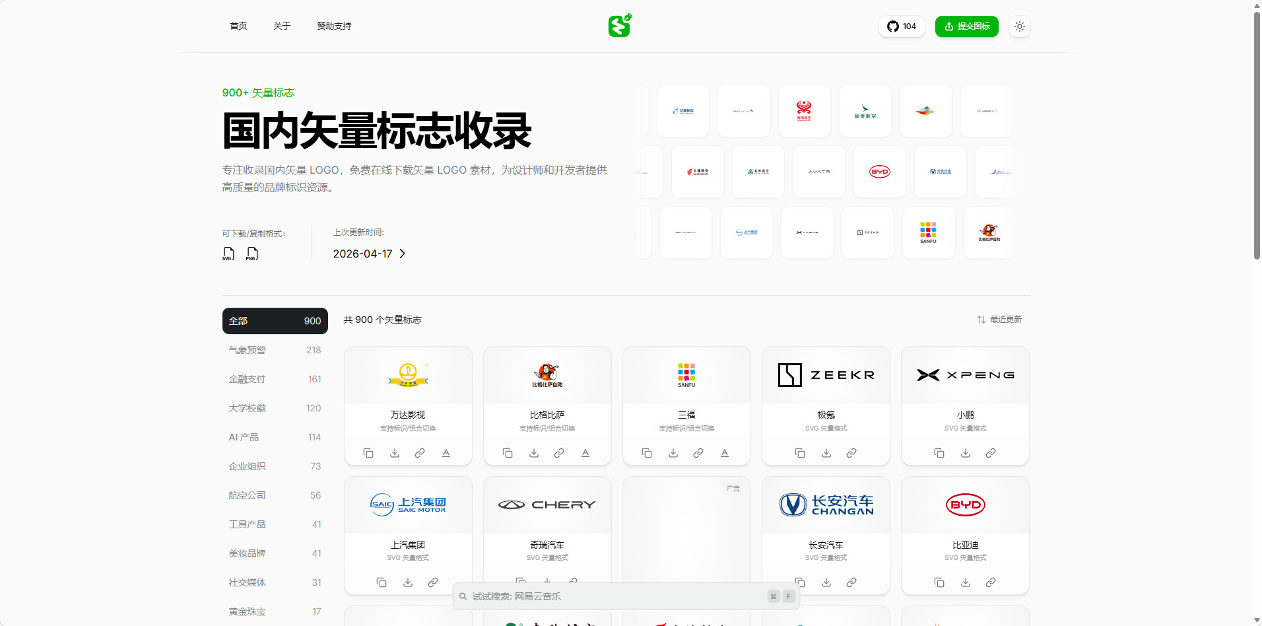
Task: Copy the 极氪 ZEEKR logo
Action: [x=800, y=453]
